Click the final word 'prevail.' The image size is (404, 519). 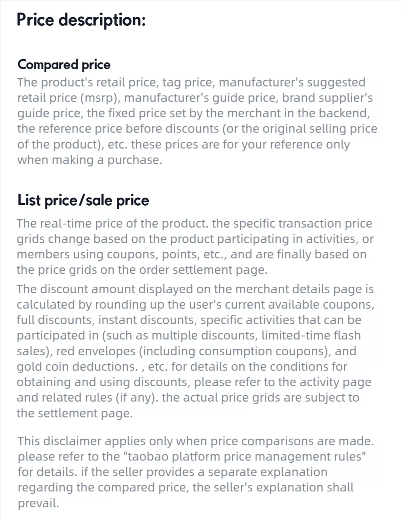(38, 503)
